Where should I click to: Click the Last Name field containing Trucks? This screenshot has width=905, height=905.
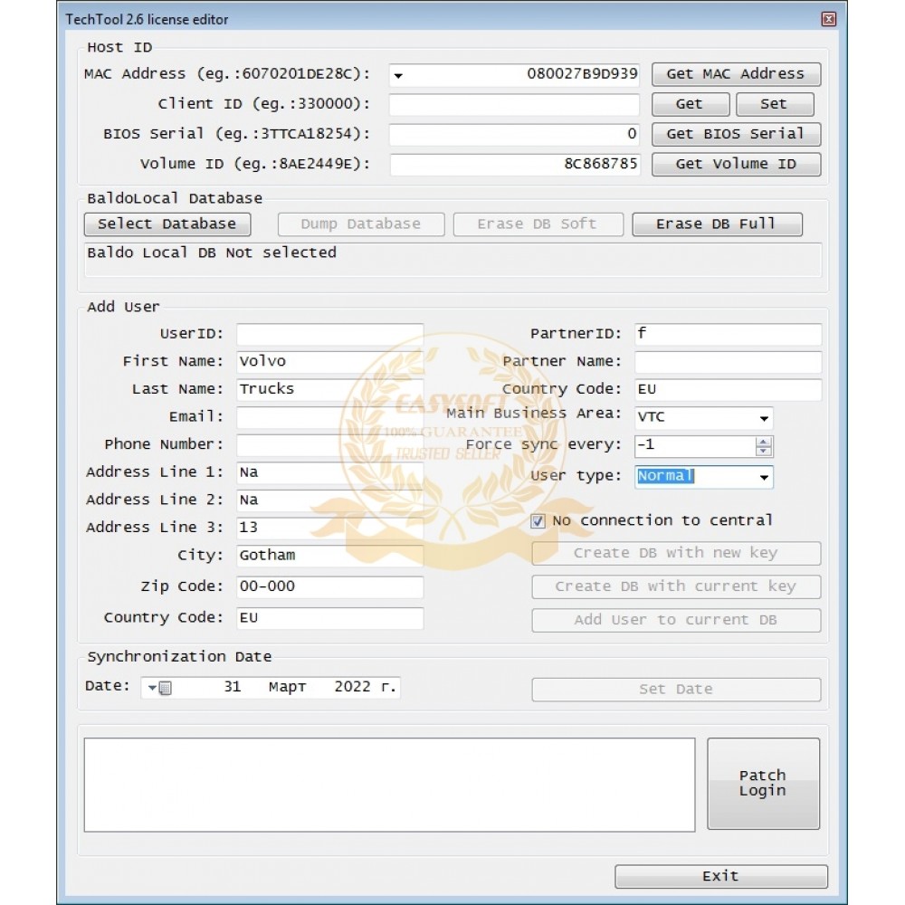point(329,389)
